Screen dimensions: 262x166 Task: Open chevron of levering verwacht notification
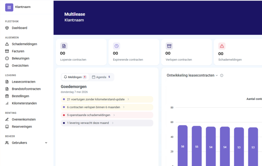(113, 123)
